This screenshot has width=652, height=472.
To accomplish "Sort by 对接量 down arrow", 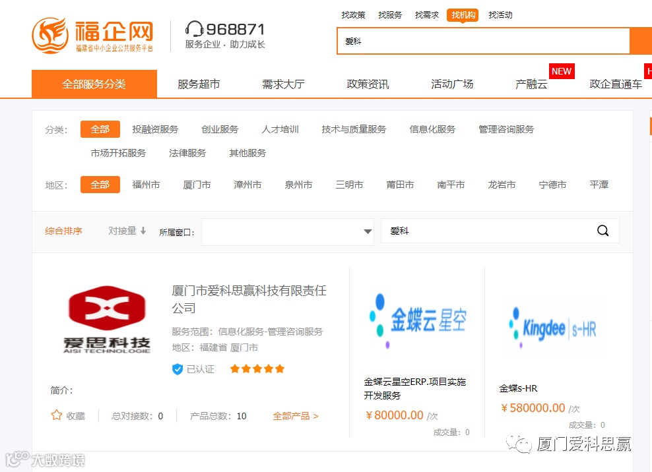I will pyautogui.click(x=127, y=231).
